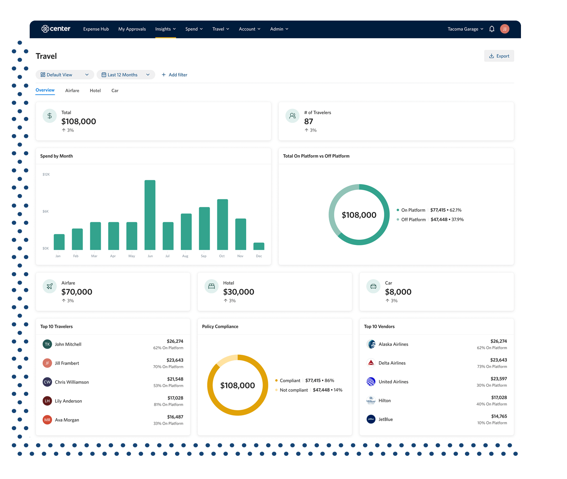Click Chris Williamson's CW avatar

click(x=47, y=382)
